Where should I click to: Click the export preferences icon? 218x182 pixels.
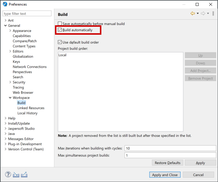pos(24,175)
